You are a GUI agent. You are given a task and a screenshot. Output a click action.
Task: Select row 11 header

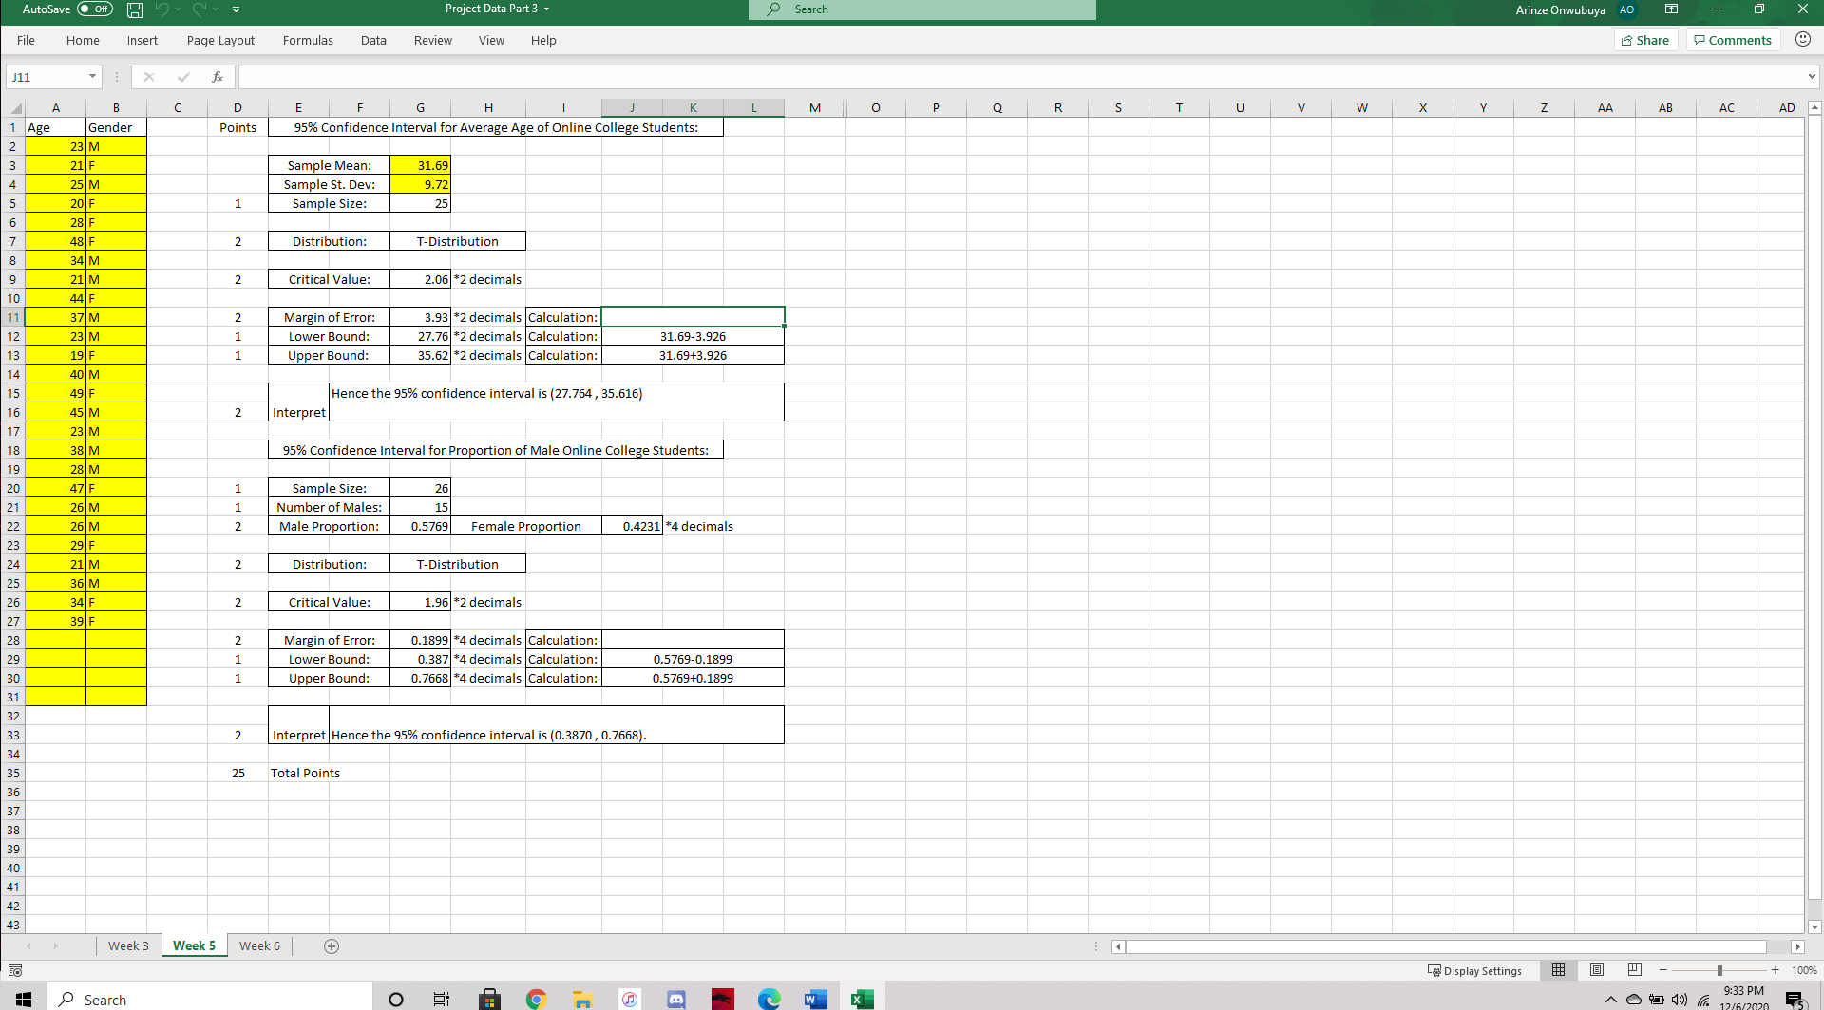tap(13, 317)
